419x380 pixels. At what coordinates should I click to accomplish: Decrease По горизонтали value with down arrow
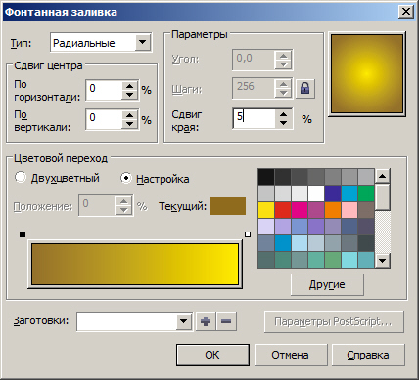(x=129, y=95)
